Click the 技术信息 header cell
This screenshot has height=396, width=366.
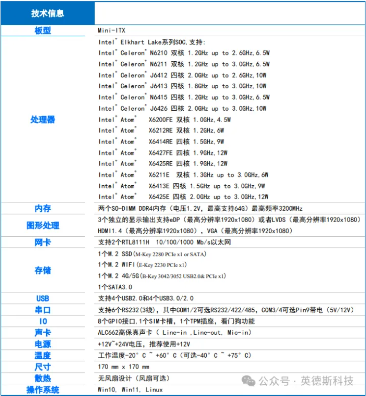pyautogui.click(x=48, y=13)
